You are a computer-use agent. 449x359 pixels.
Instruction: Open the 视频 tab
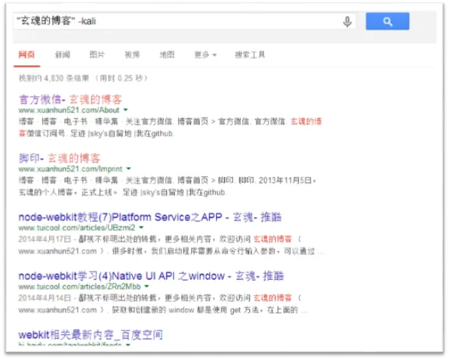[x=132, y=54]
